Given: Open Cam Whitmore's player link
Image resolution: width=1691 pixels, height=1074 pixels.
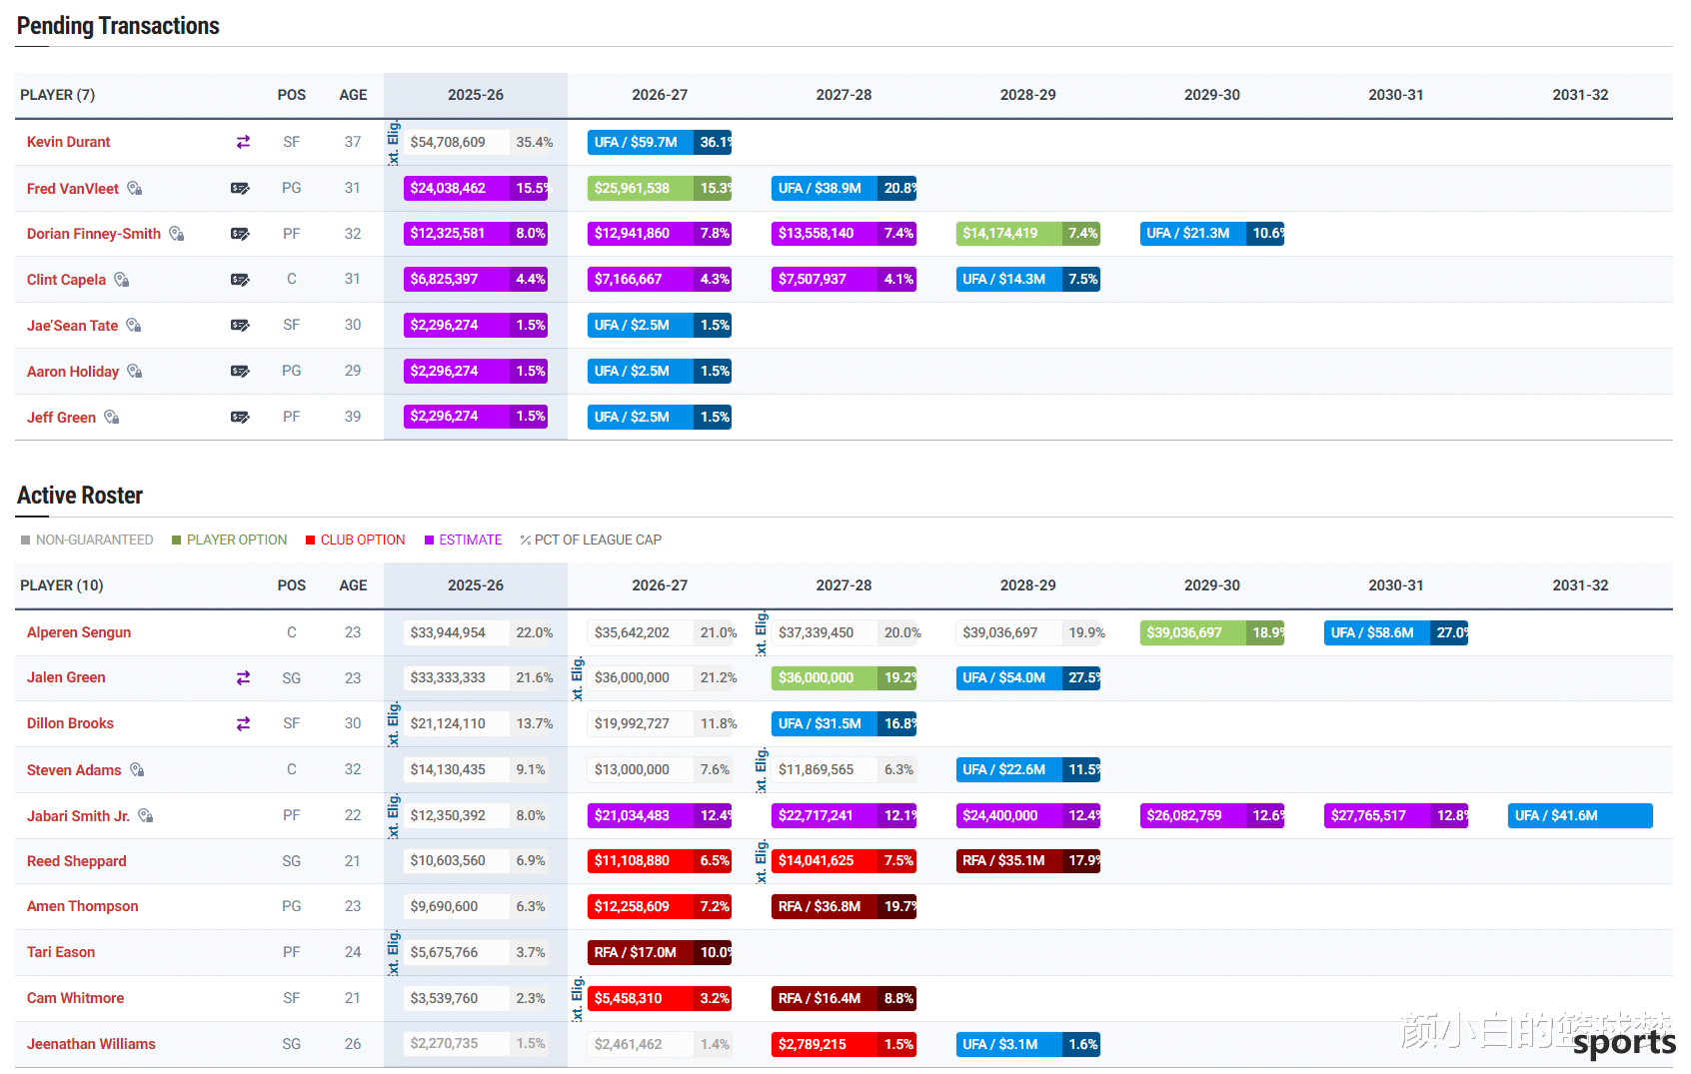Looking at the screenshot, I should tap(75, 998).
